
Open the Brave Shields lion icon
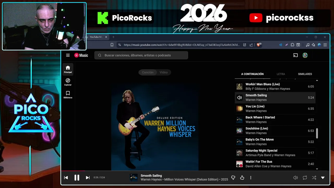tap(259, 45)
